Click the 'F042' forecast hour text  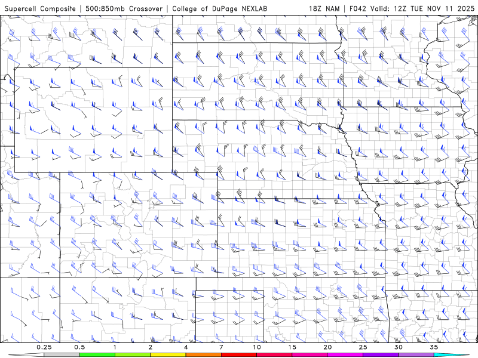click(x=358, y=8)
